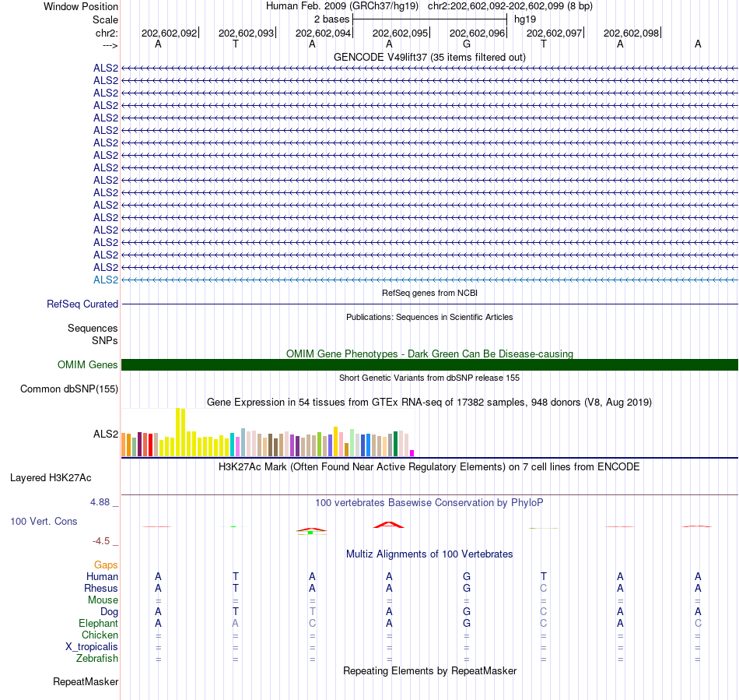Click the light-blue ALS2 transcript label
Image resolution: width=739 pixels, height=700 pixels.
tap(106, 280)
